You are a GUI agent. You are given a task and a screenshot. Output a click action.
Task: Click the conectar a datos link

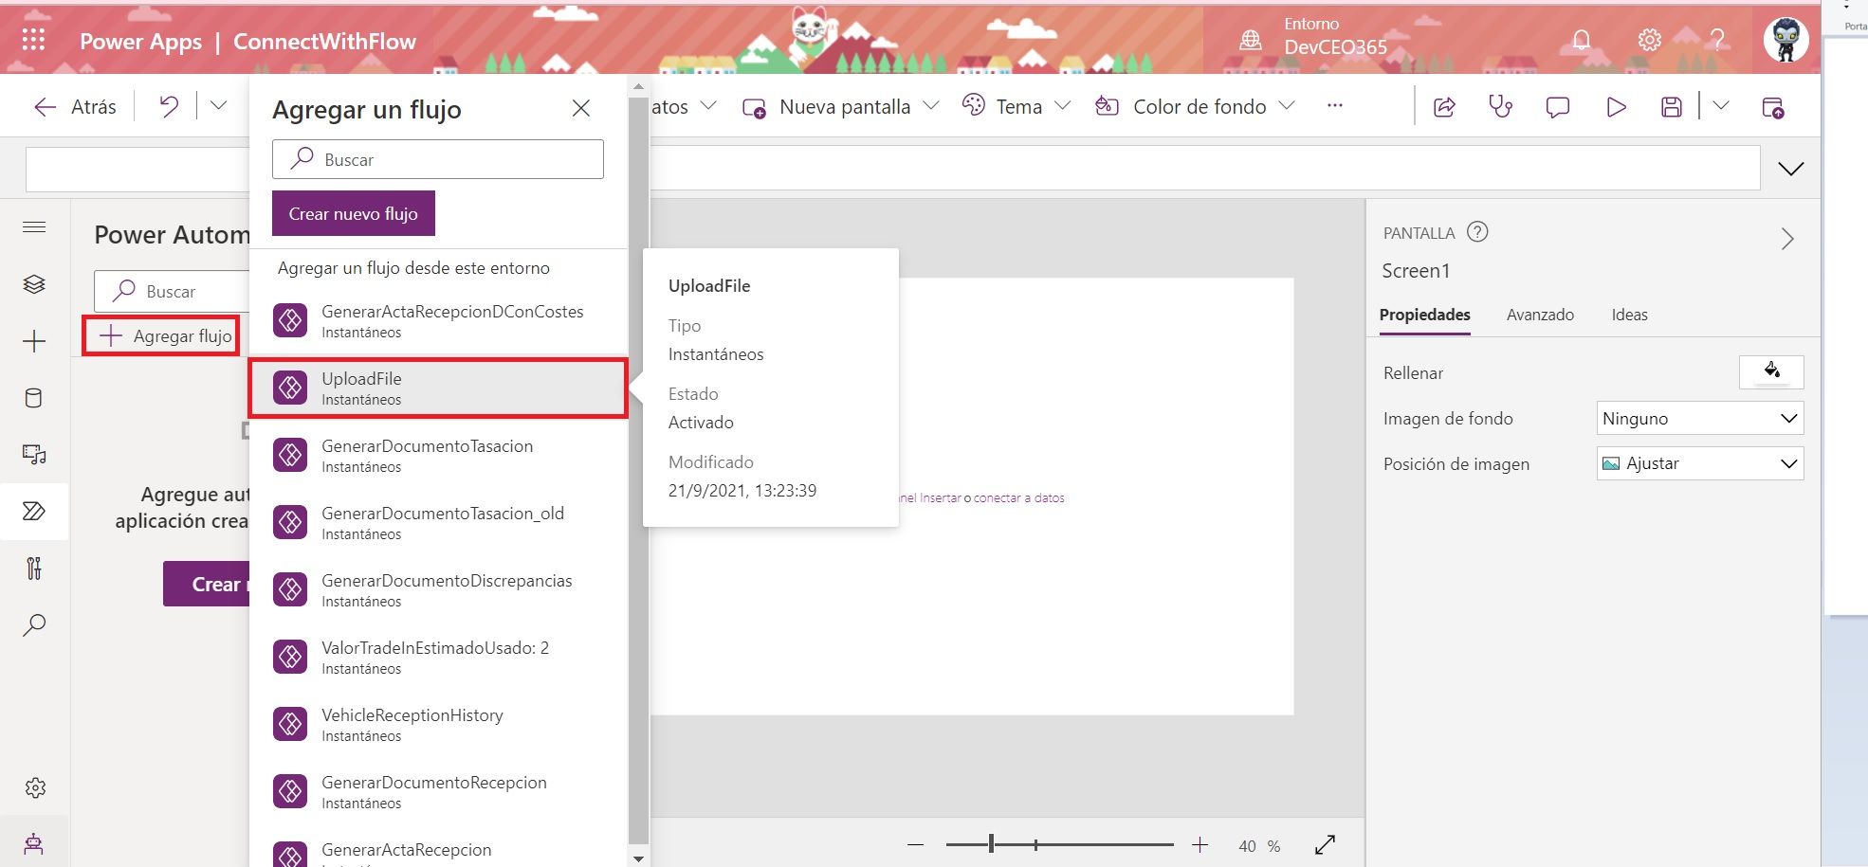(1018, 497)
